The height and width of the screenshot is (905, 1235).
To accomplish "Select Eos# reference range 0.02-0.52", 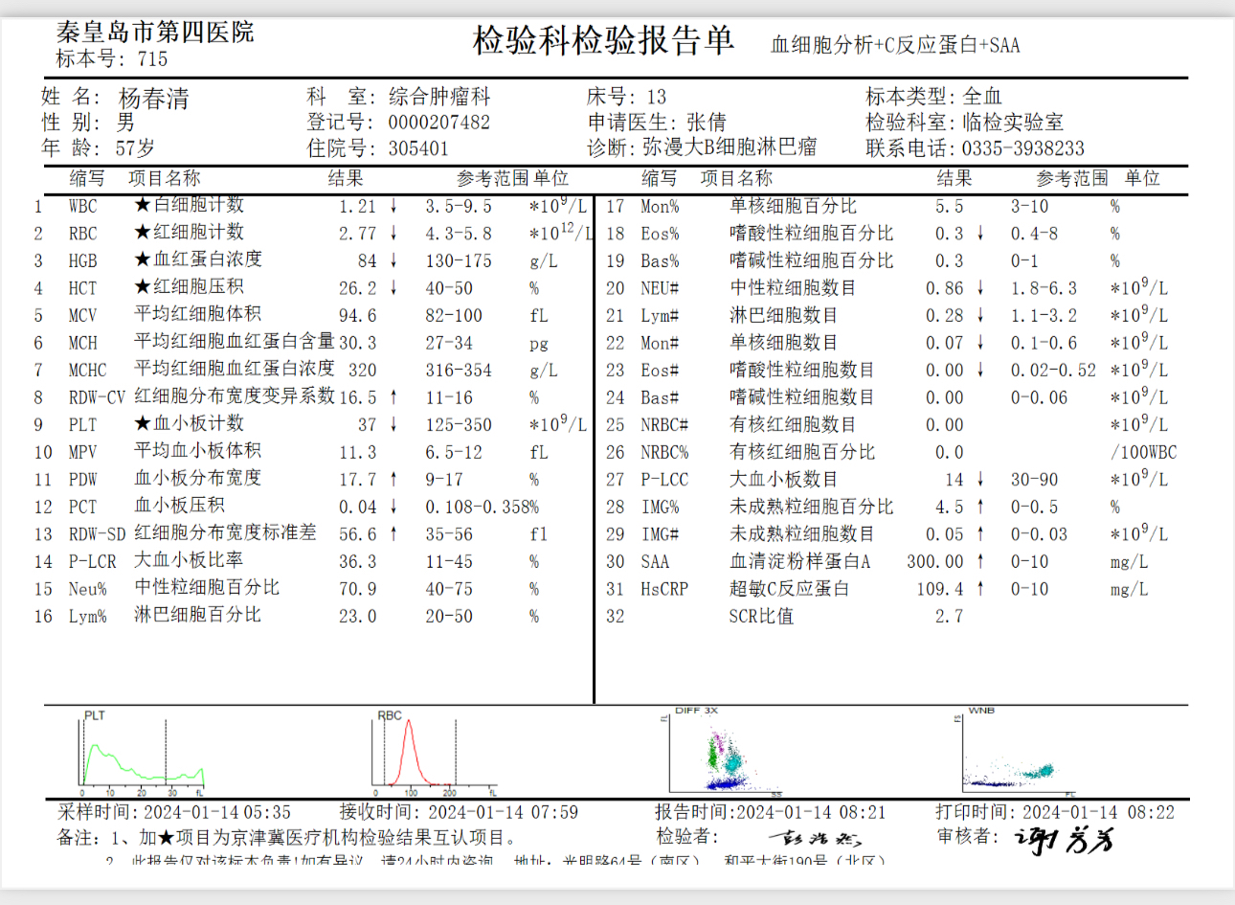I will coord(1053,370).
